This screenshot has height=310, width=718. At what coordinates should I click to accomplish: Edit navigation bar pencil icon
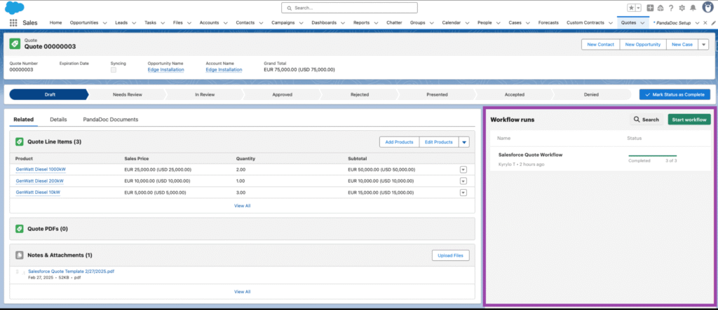point(714,22)
